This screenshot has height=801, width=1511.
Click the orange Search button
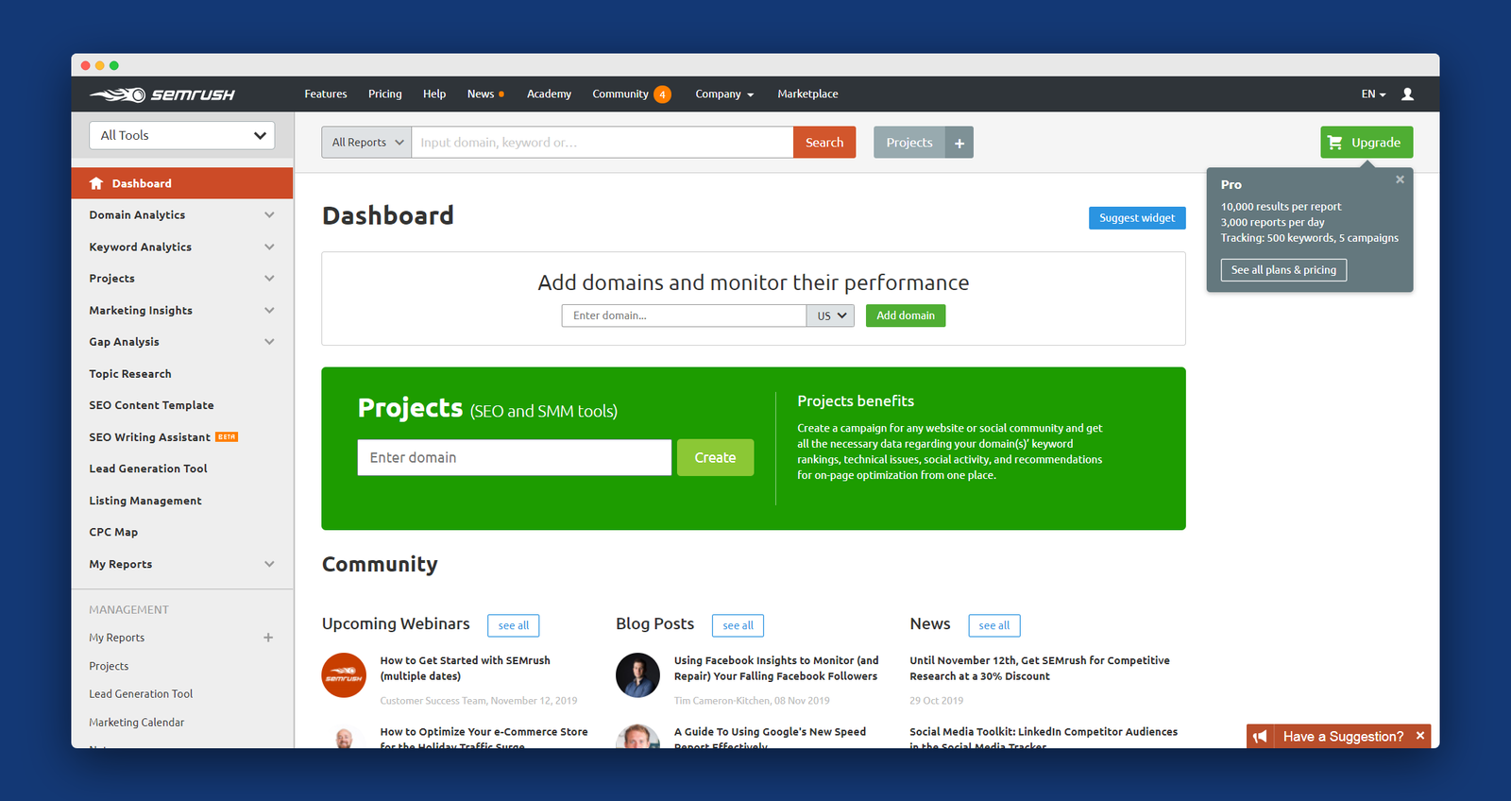(824, 143)
